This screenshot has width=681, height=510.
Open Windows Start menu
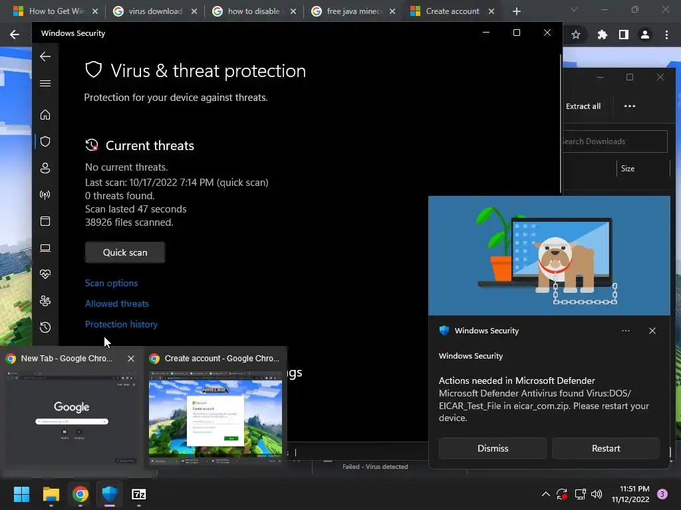[x=21, y=494]
